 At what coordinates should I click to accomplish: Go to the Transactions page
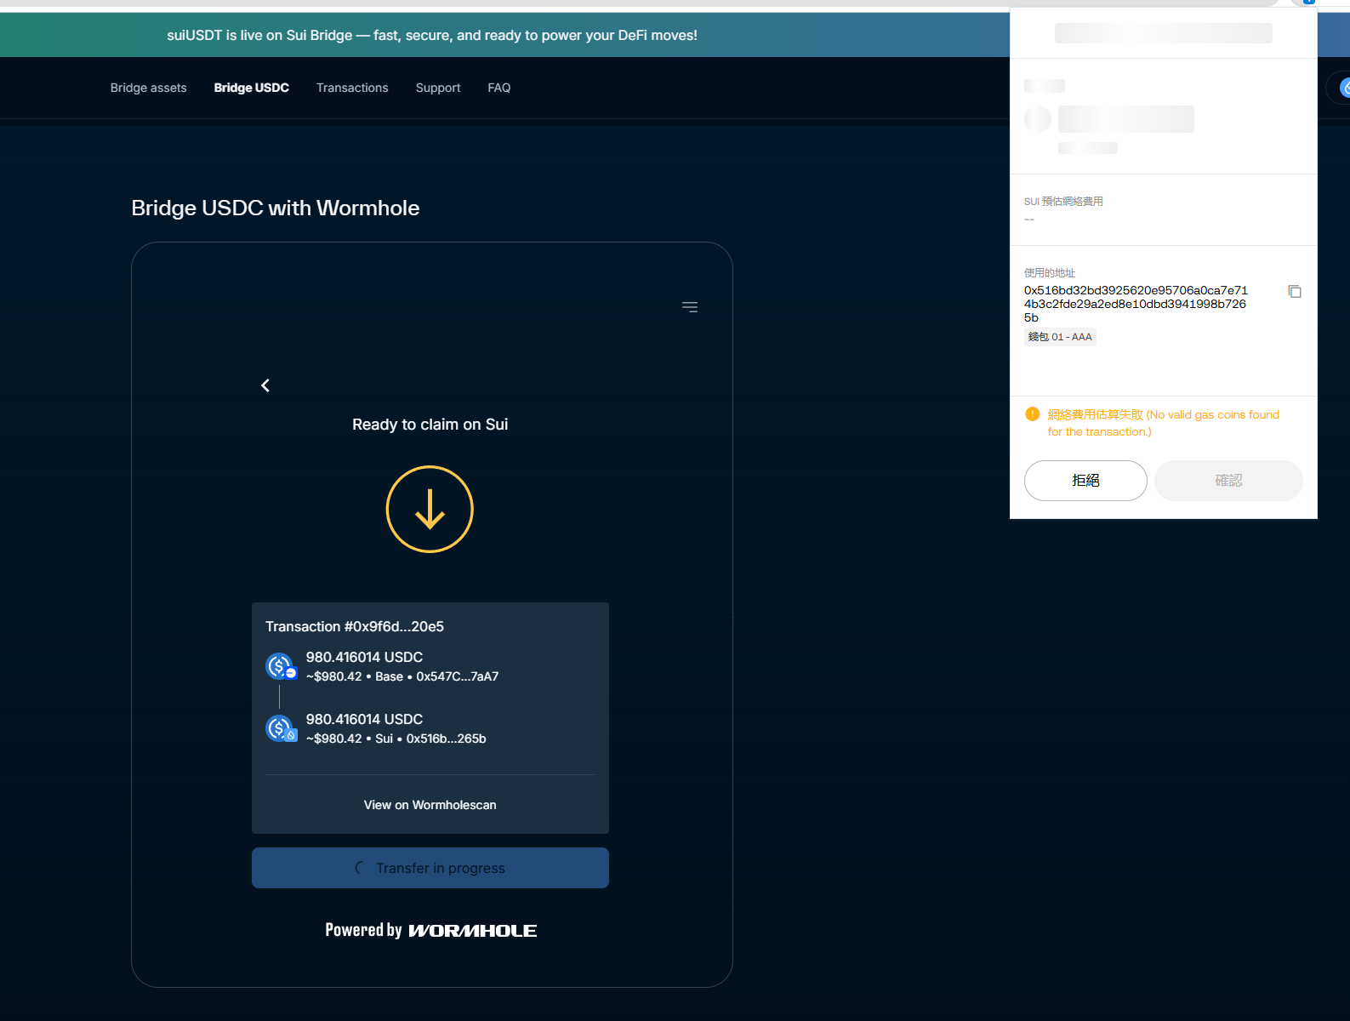(x=352, y=88)
